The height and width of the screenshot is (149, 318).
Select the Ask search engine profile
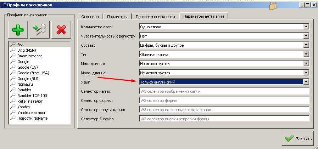(21, 45)
